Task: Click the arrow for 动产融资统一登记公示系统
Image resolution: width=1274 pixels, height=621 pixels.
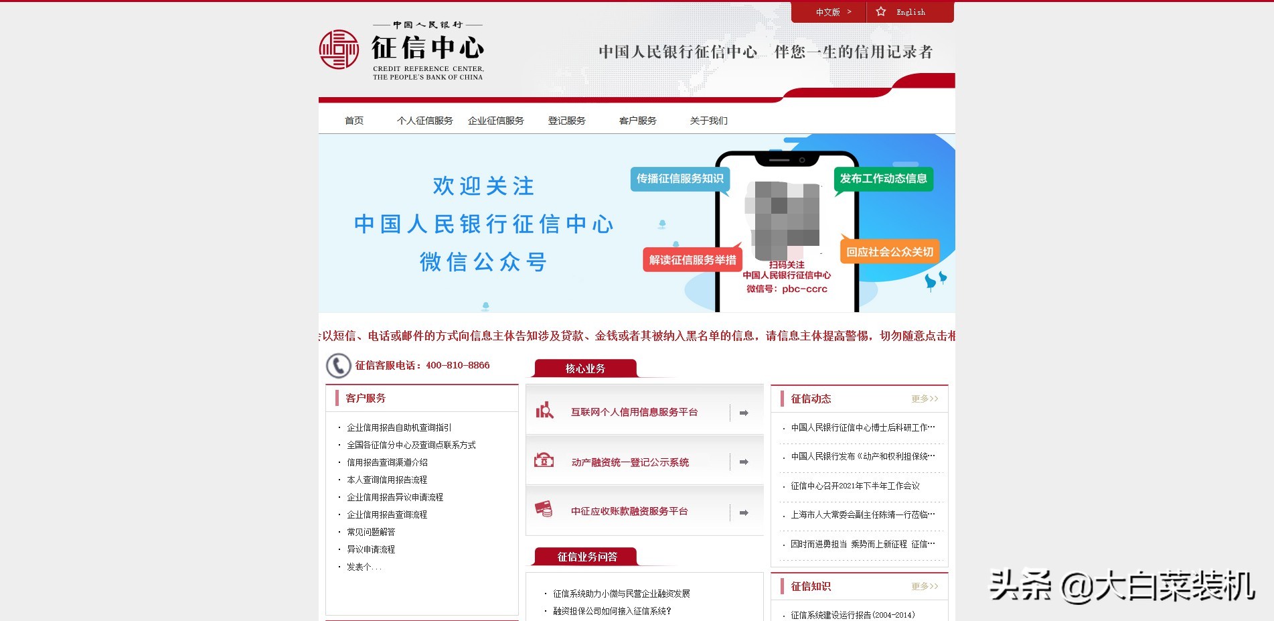Action: tap(744, 462)
